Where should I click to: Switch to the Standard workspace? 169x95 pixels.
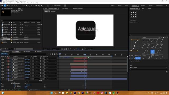click(x=143, y=6)
